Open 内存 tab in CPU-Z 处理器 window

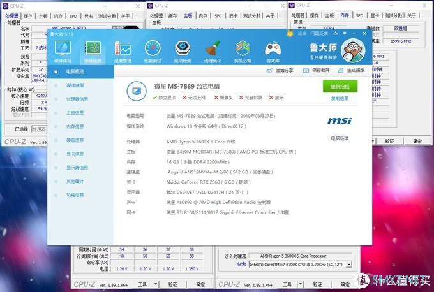point(58,17)
